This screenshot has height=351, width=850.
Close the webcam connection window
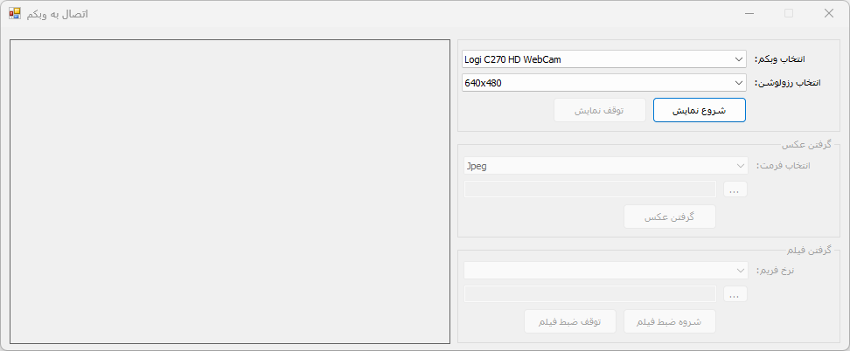[829, 14]
